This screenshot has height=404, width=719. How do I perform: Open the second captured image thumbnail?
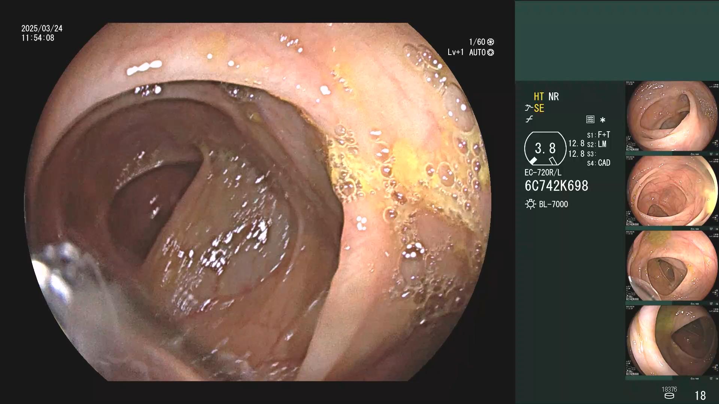coord(672,191)
